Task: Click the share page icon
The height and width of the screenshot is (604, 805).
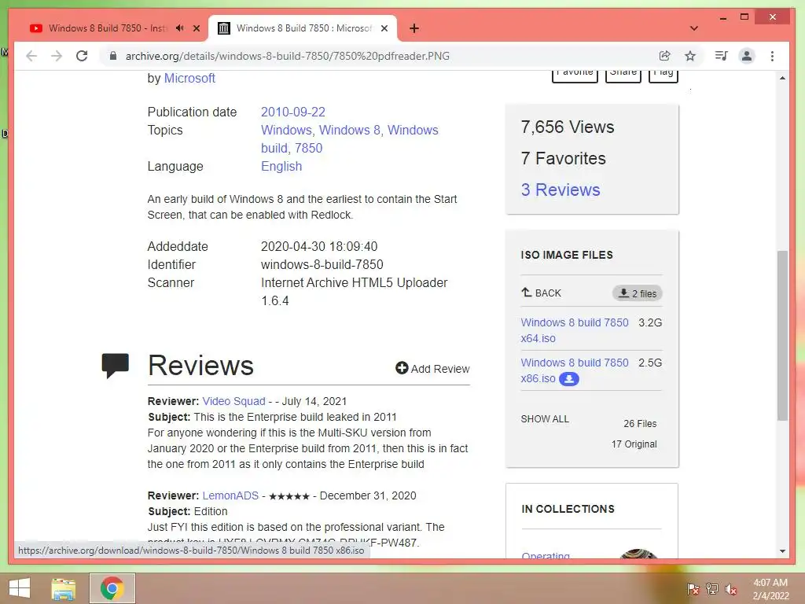Action: (x=665, y=56)
